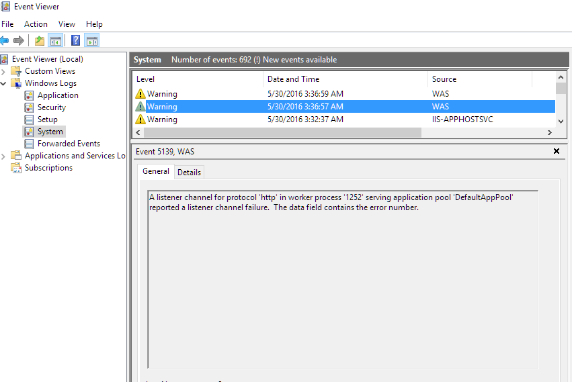
Task: Select the Subscriptions node
Action: 48,168
